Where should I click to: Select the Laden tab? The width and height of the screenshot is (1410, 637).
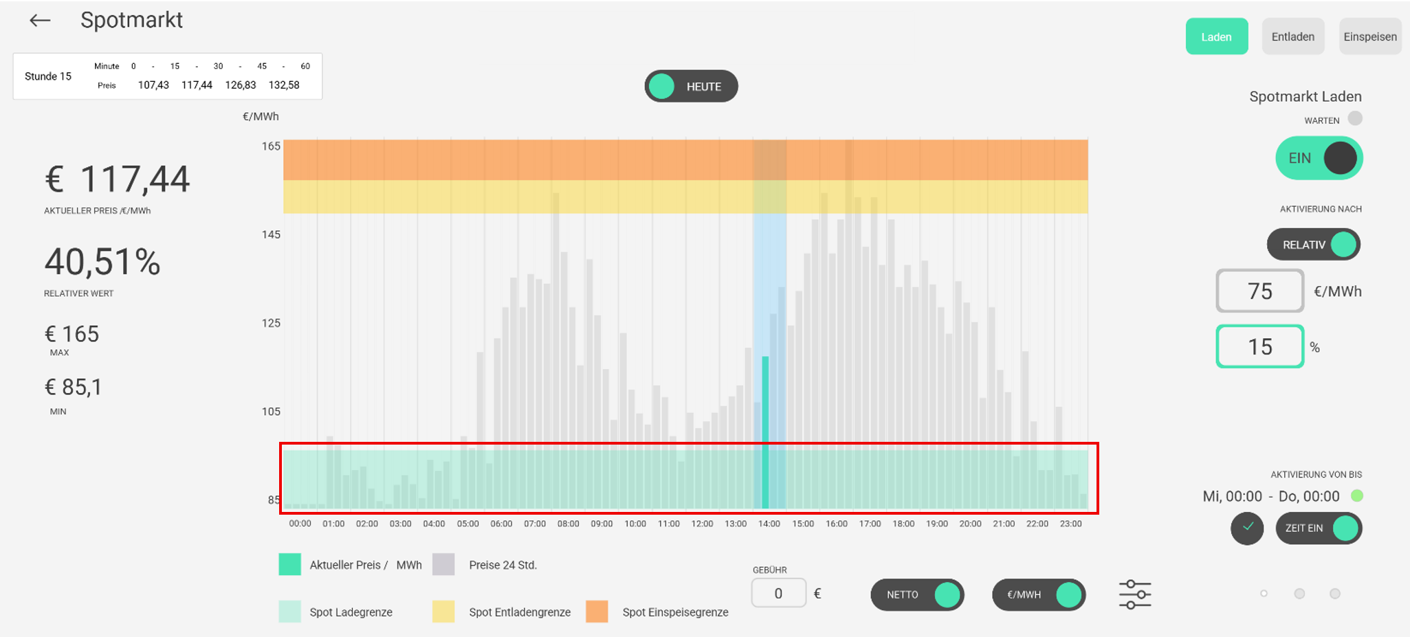click(1216, 37)
